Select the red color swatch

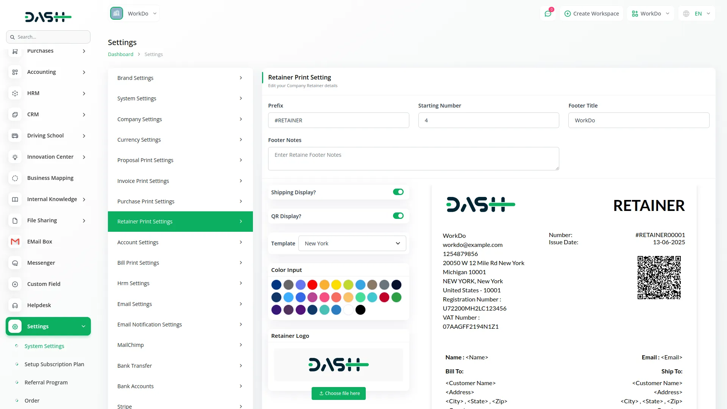pos(312,285)
